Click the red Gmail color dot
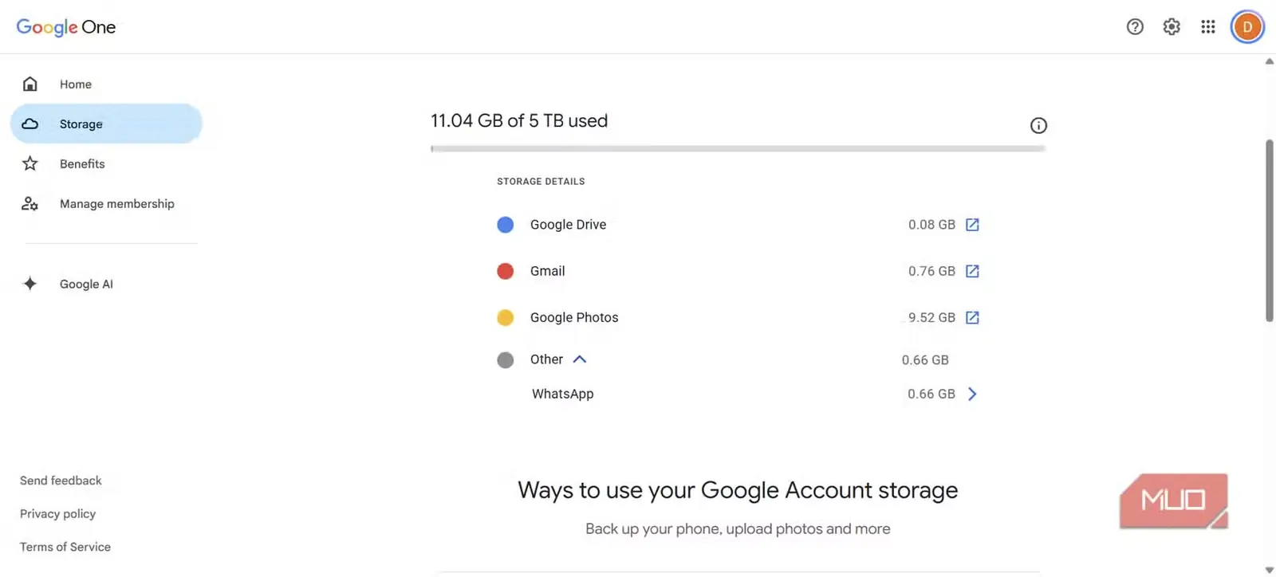Image resolution: width=1276 pixels, height=577 pixels. pos(506,271)
